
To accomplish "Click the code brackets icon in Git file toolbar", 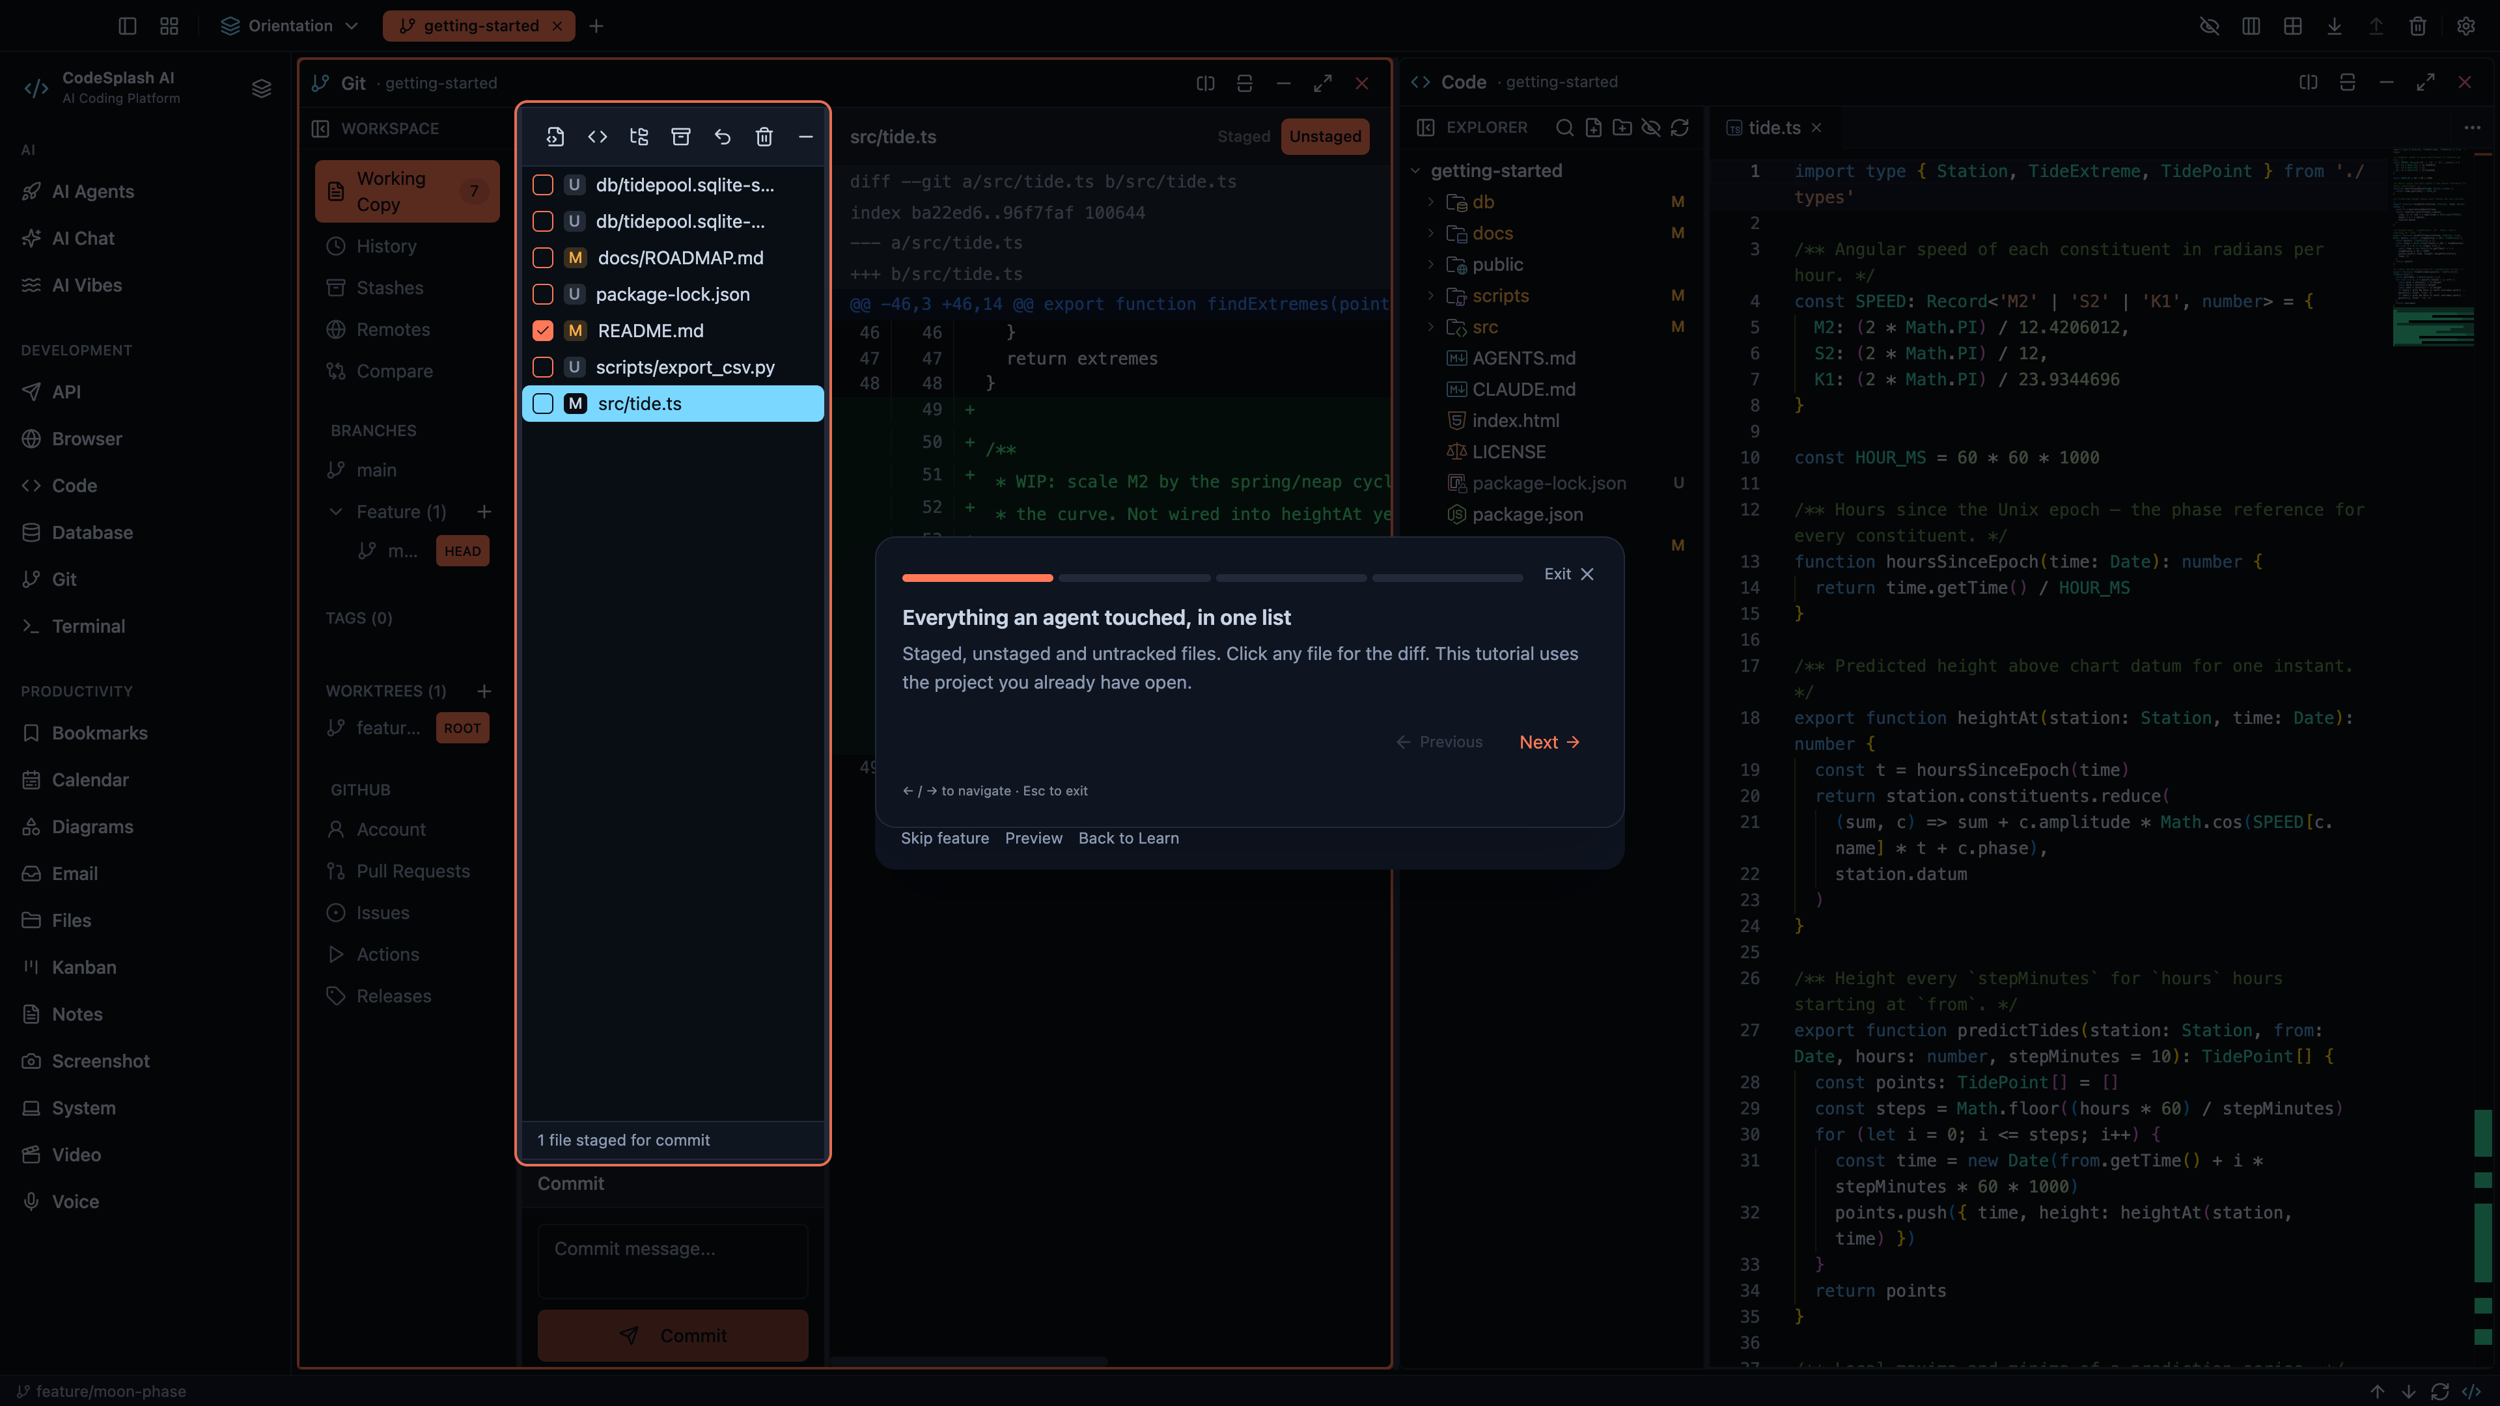I will point(597,137).
